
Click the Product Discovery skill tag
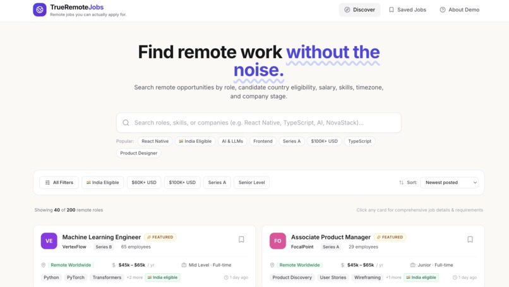(x=292, y=278)
